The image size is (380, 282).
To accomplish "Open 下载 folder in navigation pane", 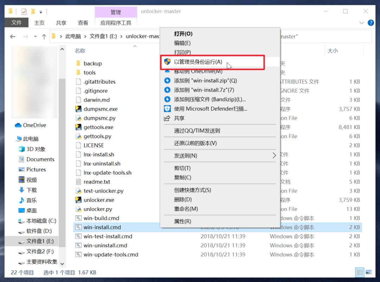I will [x=28, y=190].
